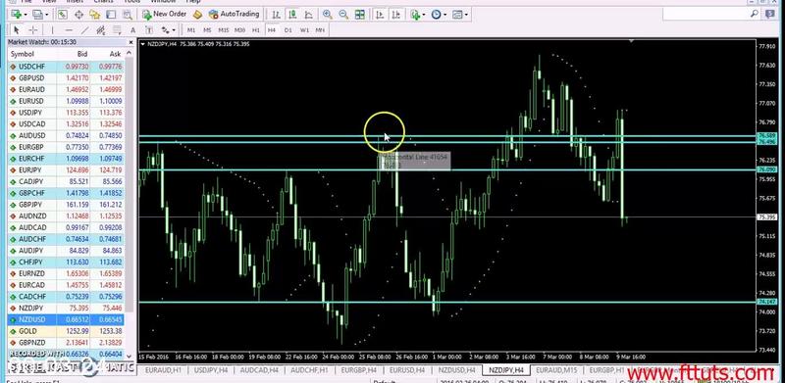This screenshot has height=383, width=785.
Task: Click the Bid column header
Action: (x=82, y=54)
